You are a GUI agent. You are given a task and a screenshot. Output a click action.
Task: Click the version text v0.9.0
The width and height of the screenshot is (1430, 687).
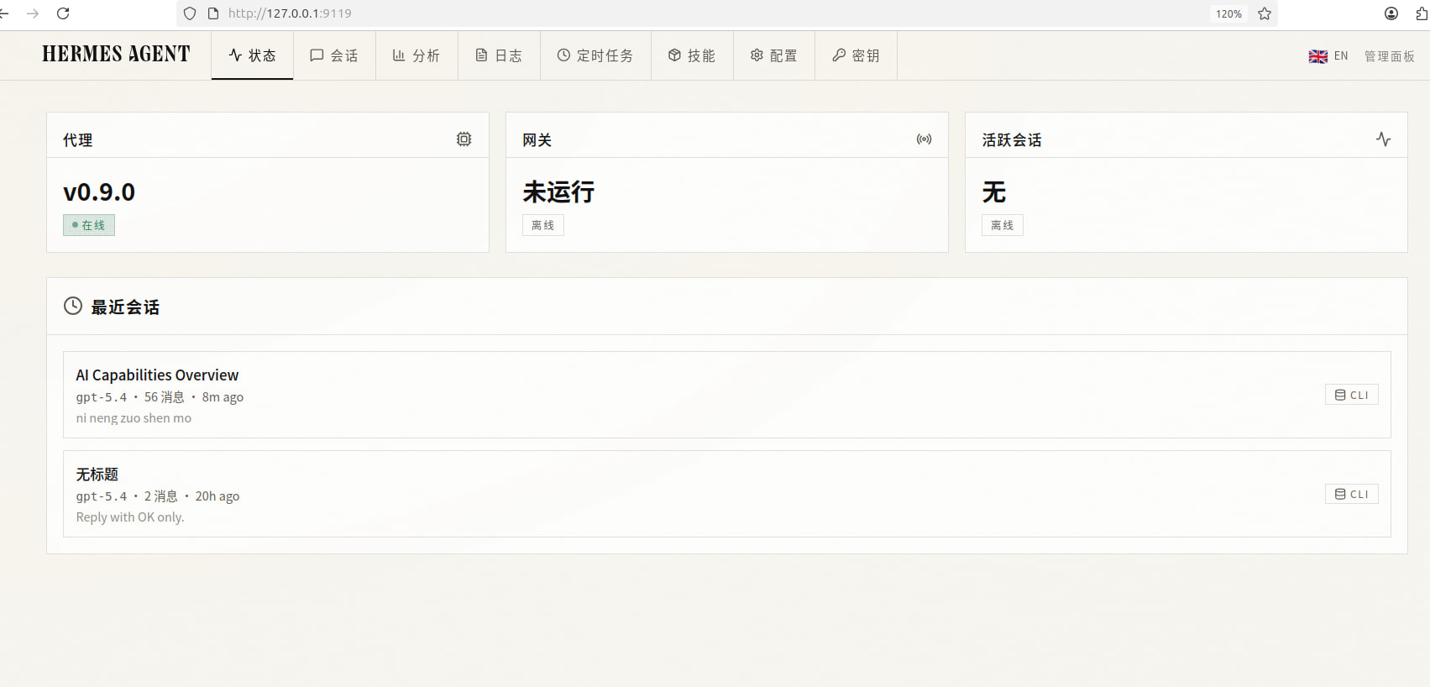(x=99, y=192)
